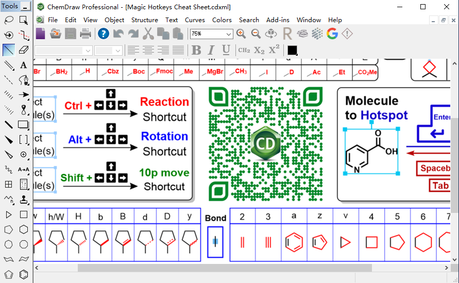Collapse the Tools palette
The width and height of the screenshot is (459, 283).
[26, 6]
